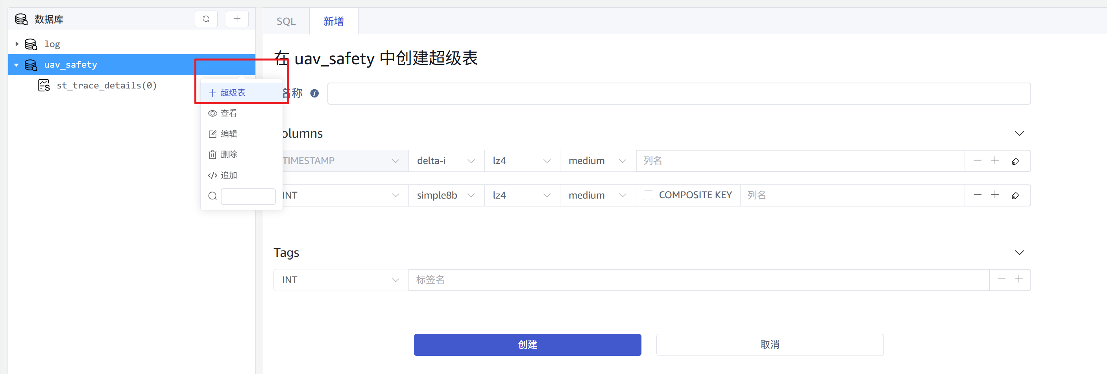Enable the COMPOSITE KEY checkbox

click(x=649, y=195)
